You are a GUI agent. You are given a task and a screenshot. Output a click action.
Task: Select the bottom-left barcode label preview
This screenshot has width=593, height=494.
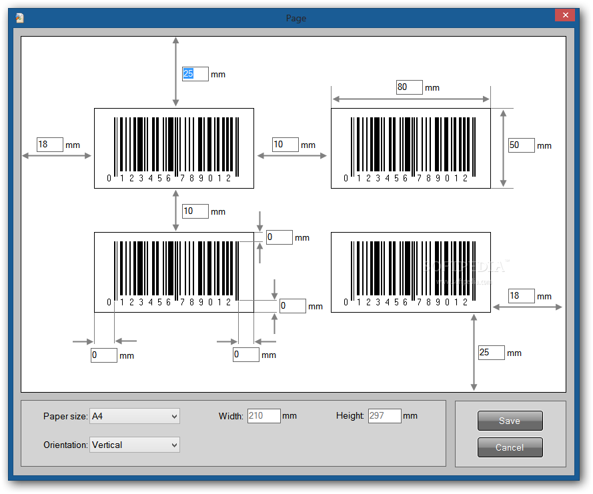174,272
